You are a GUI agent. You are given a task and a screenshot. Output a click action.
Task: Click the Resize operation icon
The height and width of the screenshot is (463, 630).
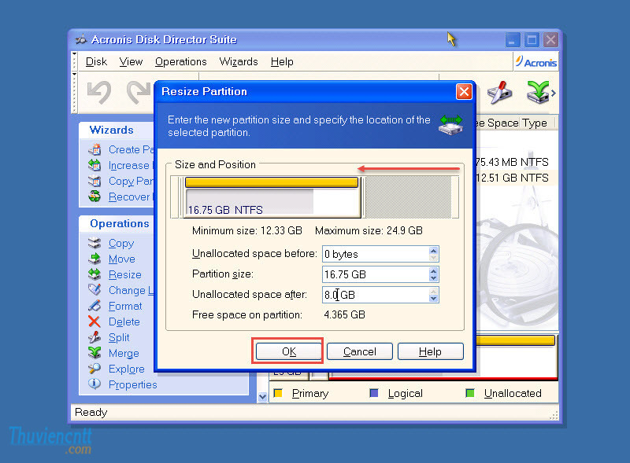tap(94, 274)
